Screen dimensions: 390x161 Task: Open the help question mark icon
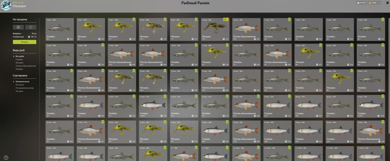pyautogui.click(x=6, y=158)
